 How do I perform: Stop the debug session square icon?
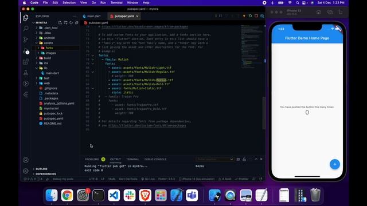point(256,16)
